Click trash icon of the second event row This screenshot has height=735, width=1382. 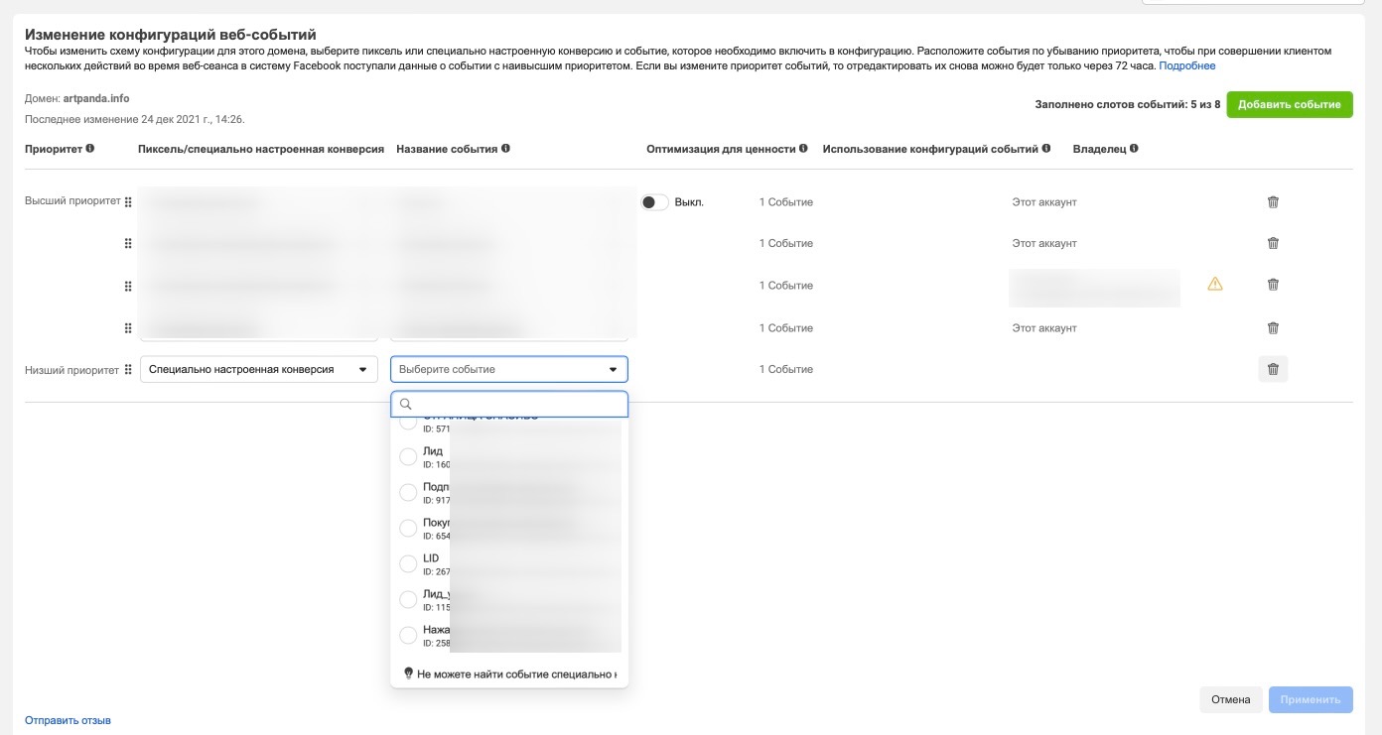pyautogui.click(x=1273, y=243)
